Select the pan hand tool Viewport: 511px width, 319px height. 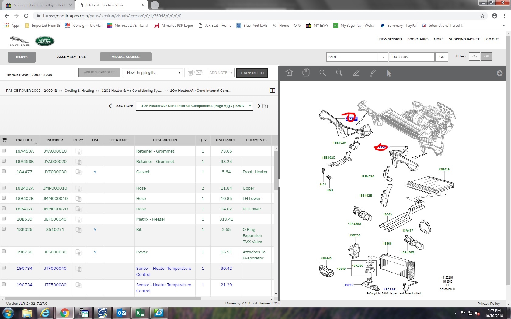pos(306,73)
